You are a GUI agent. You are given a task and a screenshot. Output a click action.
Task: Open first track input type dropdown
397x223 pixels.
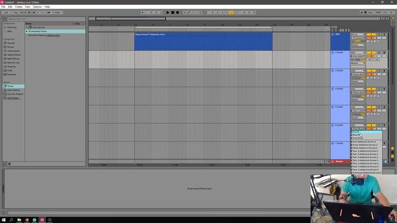point(358,35)
